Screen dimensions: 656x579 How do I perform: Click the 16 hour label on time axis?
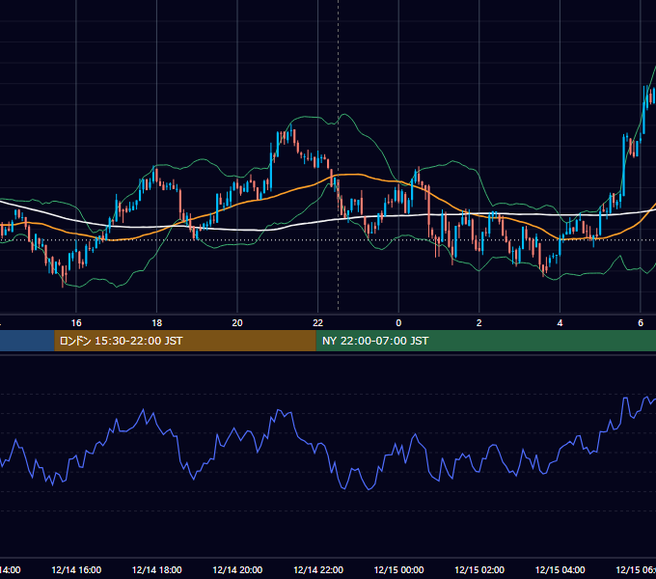76,323
